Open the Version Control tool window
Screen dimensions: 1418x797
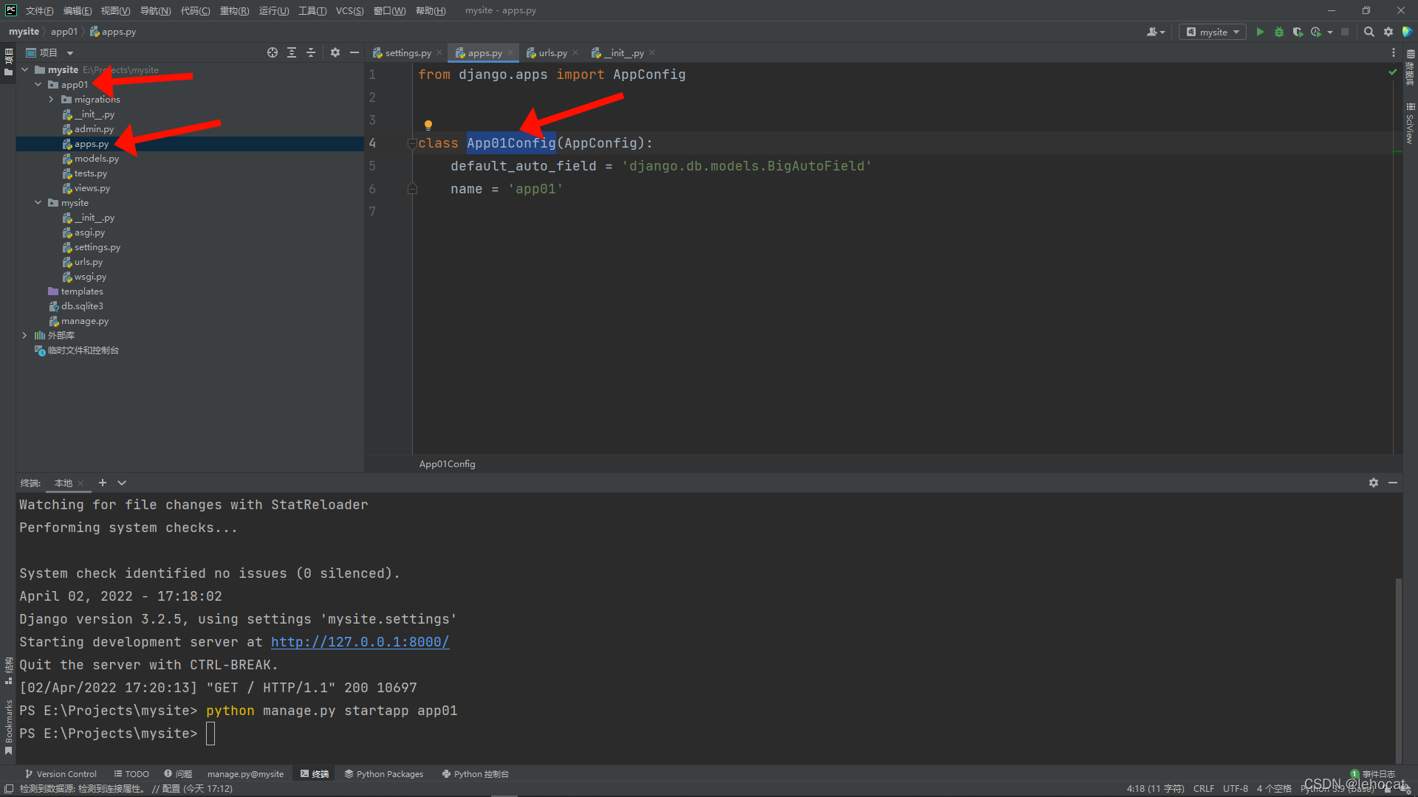pos(61,774)
